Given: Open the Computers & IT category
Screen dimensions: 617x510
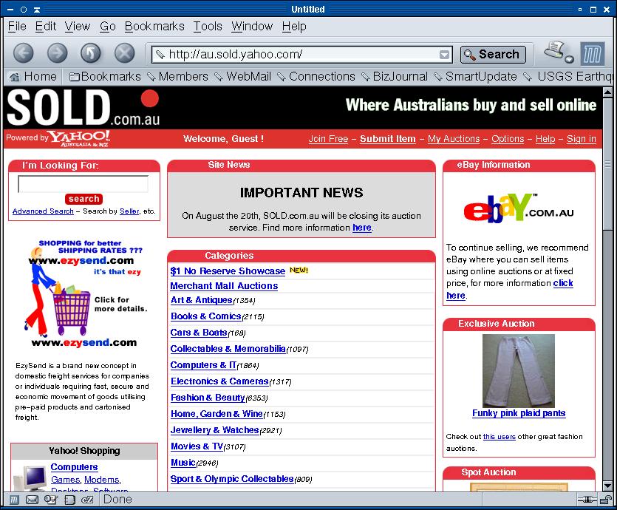Looking at the screenshot, I should tap(203, 365).
